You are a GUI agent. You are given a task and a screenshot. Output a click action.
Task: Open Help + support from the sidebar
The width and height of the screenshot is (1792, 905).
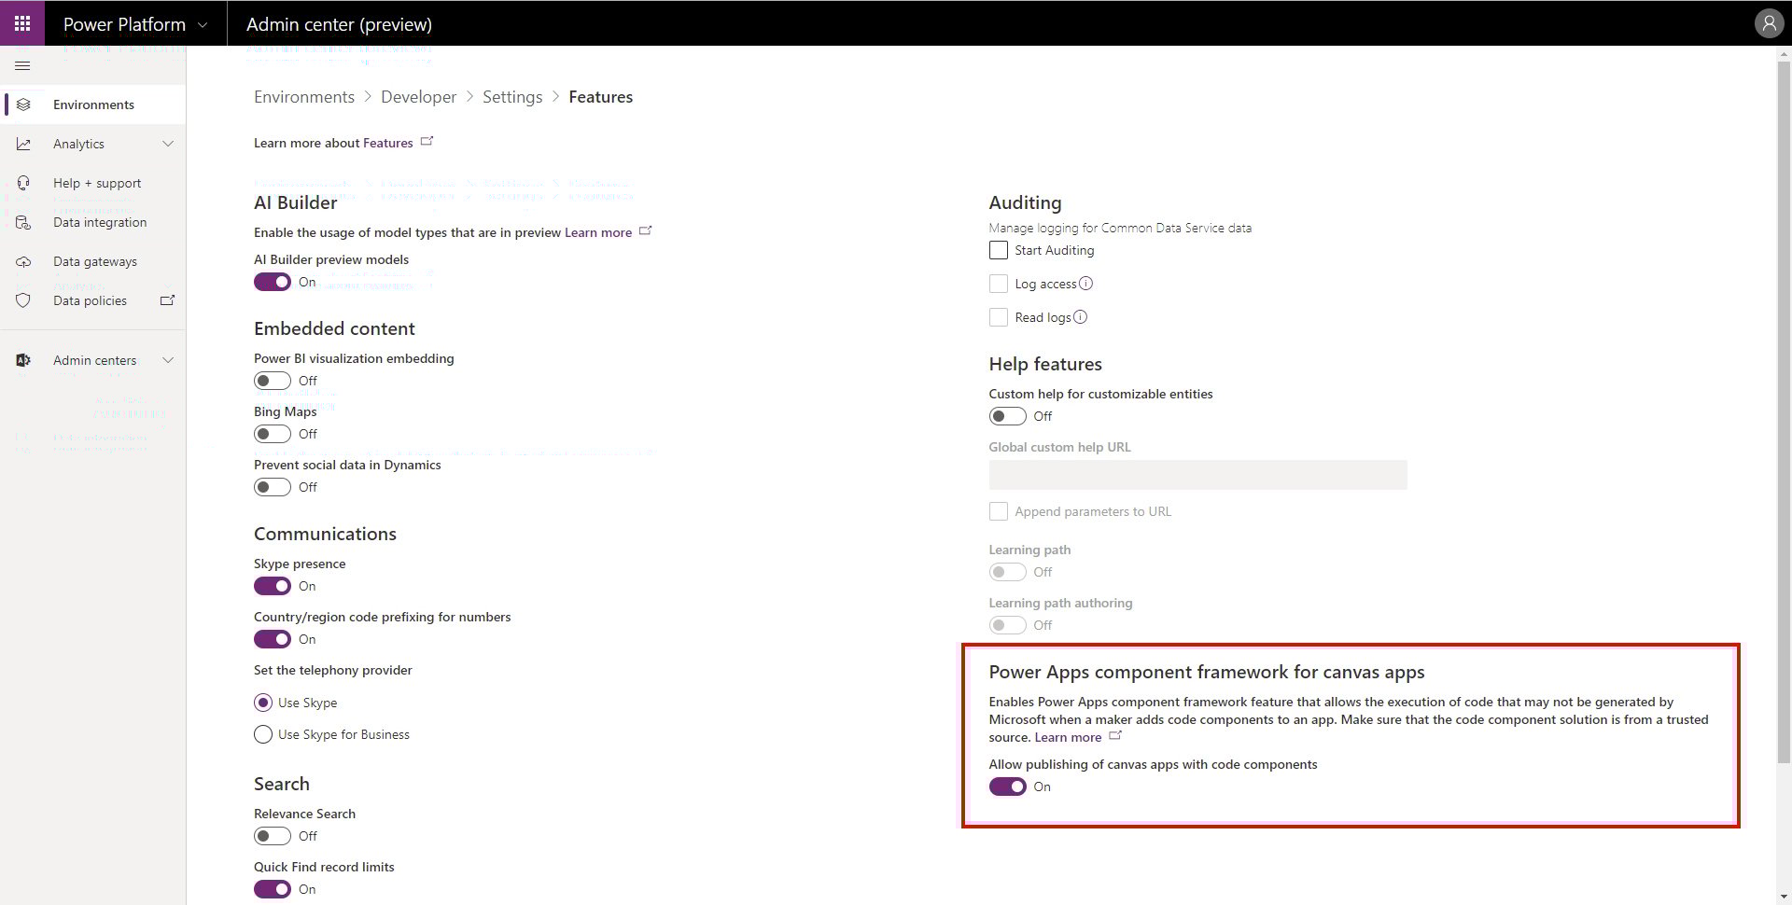[x=97, y=183]
